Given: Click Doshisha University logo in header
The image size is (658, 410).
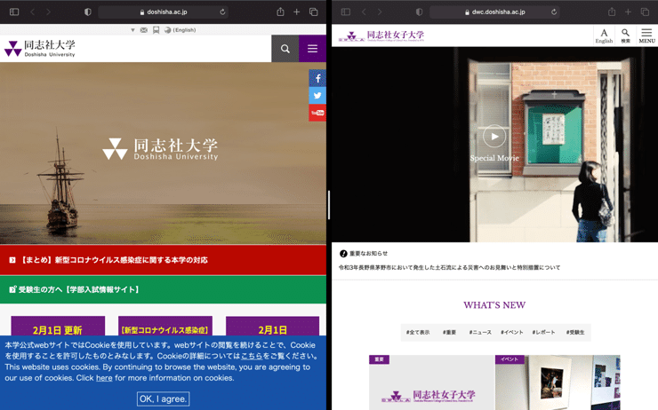Looking at the screenshot, I should (40, 49).
